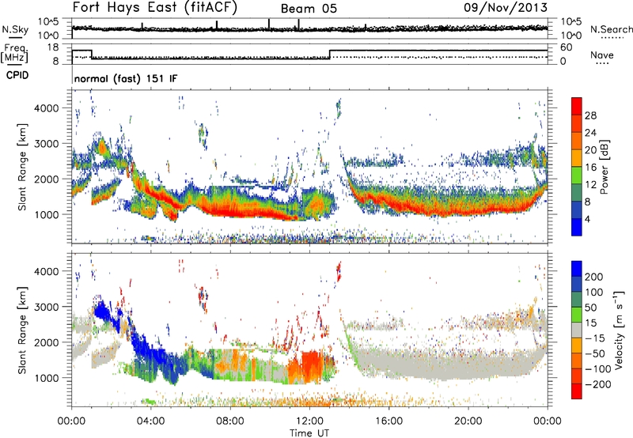
Task: Click the '200' velocity colorbar tick label
Action: point(594,277)
